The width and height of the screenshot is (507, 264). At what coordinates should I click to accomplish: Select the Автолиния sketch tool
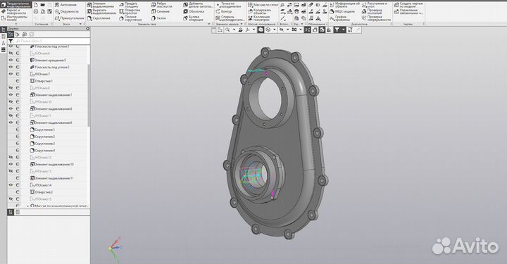[65, 5]
